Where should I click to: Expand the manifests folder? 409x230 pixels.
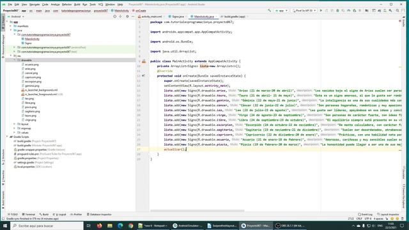[11, 26]
